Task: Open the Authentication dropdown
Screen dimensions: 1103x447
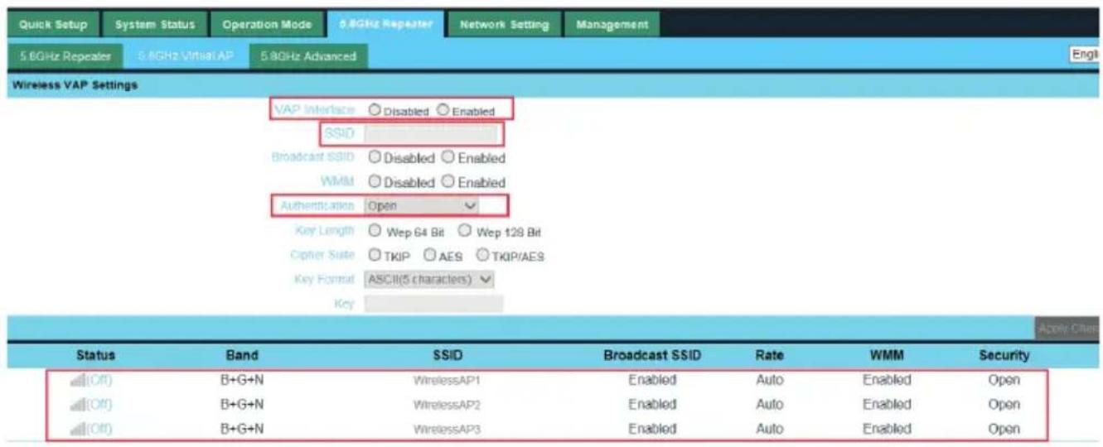Action: click(x=423, y=204)
